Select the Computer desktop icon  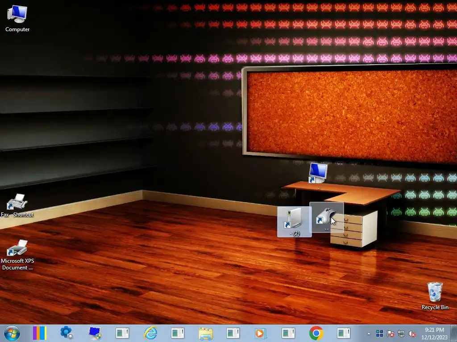(x=17, y=19)
